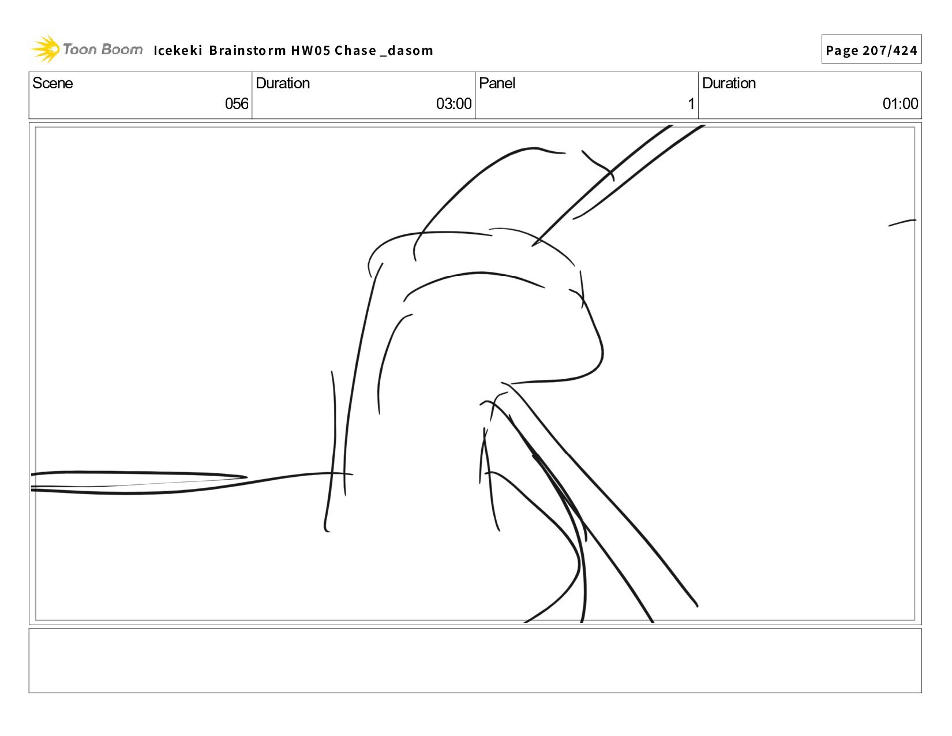Select the title text 'Icekeki Brainstorm HW05 Chase _dasom'
The height and width of the screenshot is (736, 952).
click(x=293, y=50)
